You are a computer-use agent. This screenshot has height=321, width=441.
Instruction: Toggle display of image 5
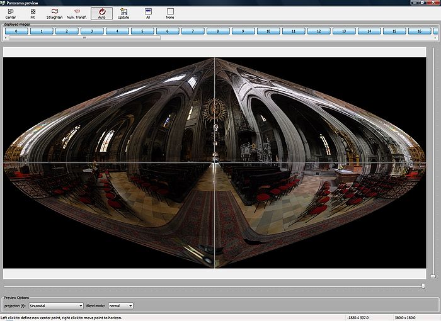(x=142, y=31)
